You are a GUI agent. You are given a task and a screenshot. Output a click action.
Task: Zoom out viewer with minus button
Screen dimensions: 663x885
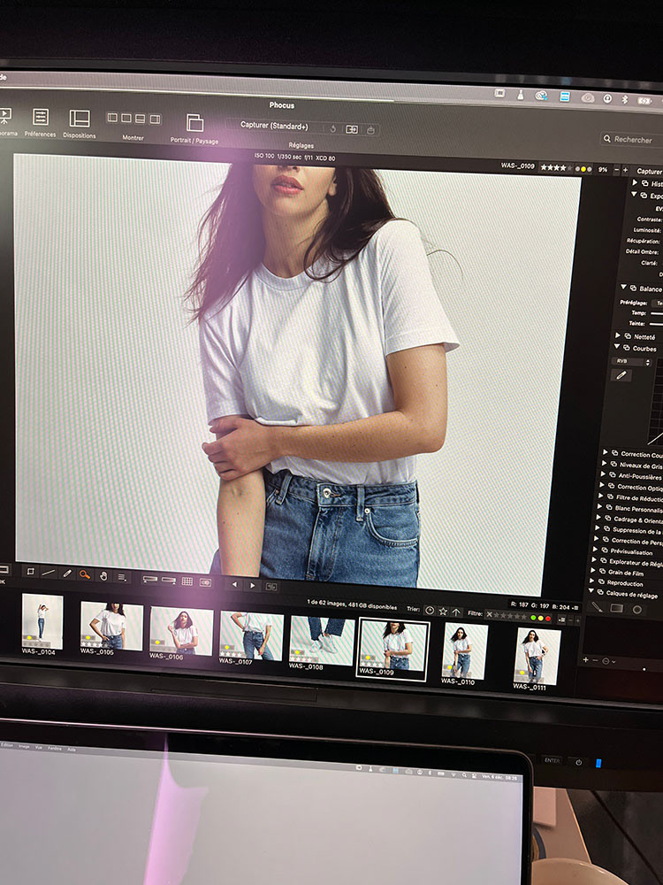tap(616, 169)
